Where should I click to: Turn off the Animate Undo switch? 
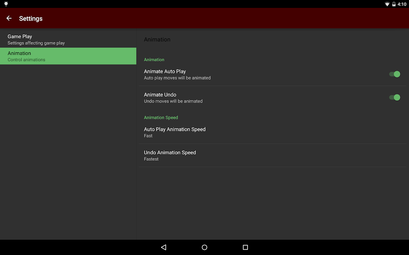pyautogui.click(x=395, y=98)
